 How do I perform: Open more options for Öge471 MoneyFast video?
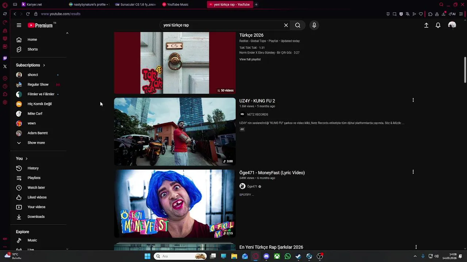coord(413,172)
